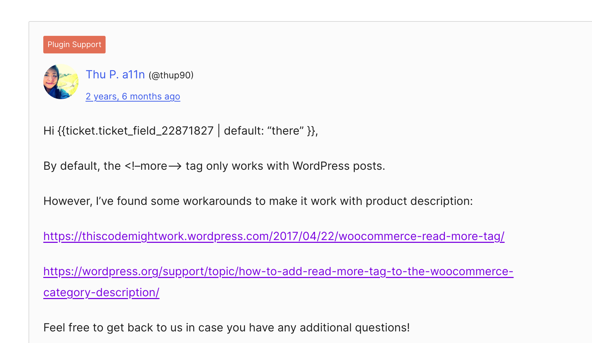Image resolution: width=592 pixels, height=343 pixels.
Task: Click the 'Hi' greeting word
Action: pyautogui.click(x=49, y=131)
